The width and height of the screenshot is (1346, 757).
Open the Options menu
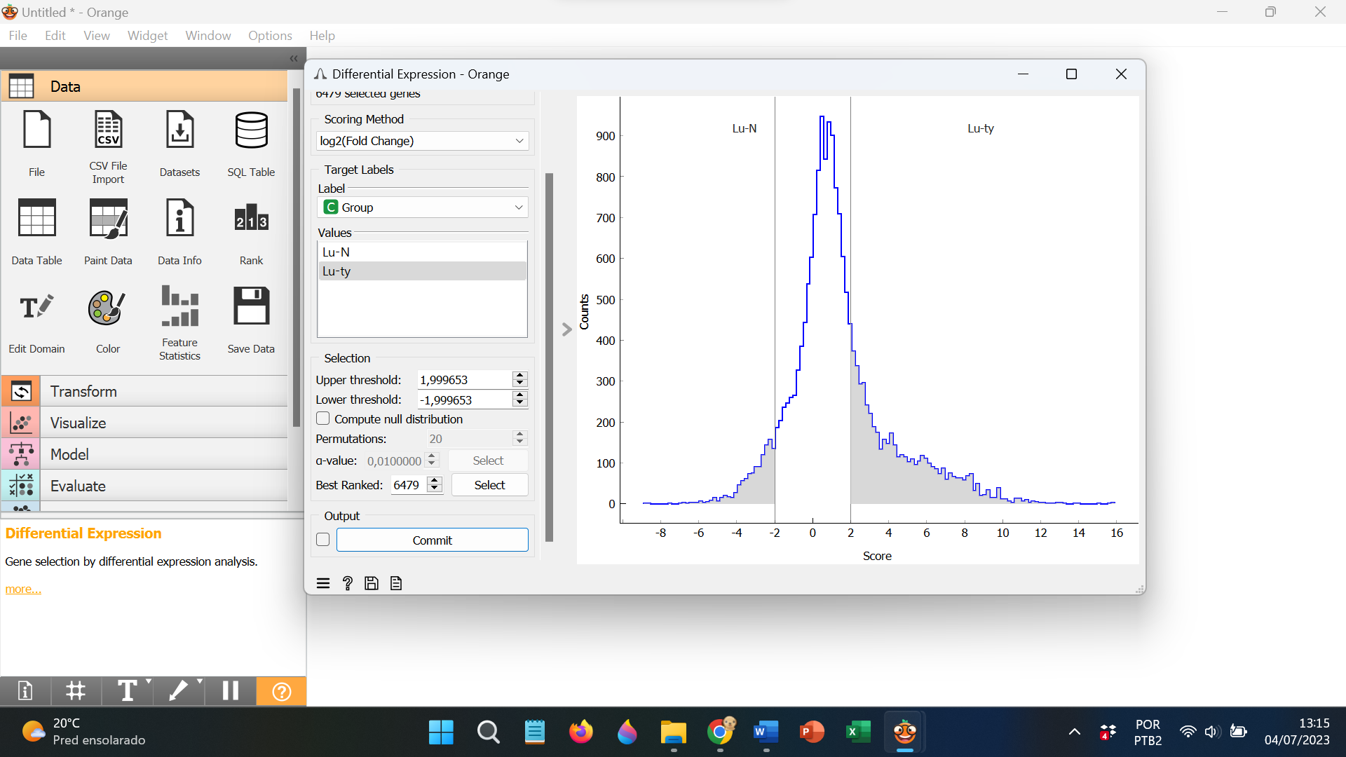[269, 35]
